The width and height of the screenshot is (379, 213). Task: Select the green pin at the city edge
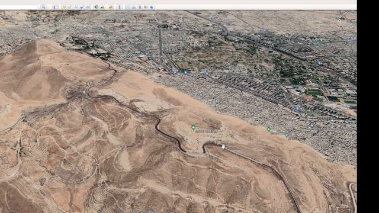(269, 129)
